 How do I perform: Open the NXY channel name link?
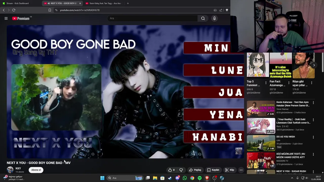point(18,168)
